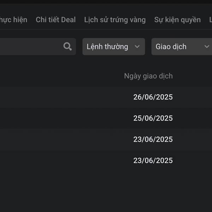Viewport: 212px width, 212px height.
Task: Click empty area below the transaction table
Action: click(106, 192)
